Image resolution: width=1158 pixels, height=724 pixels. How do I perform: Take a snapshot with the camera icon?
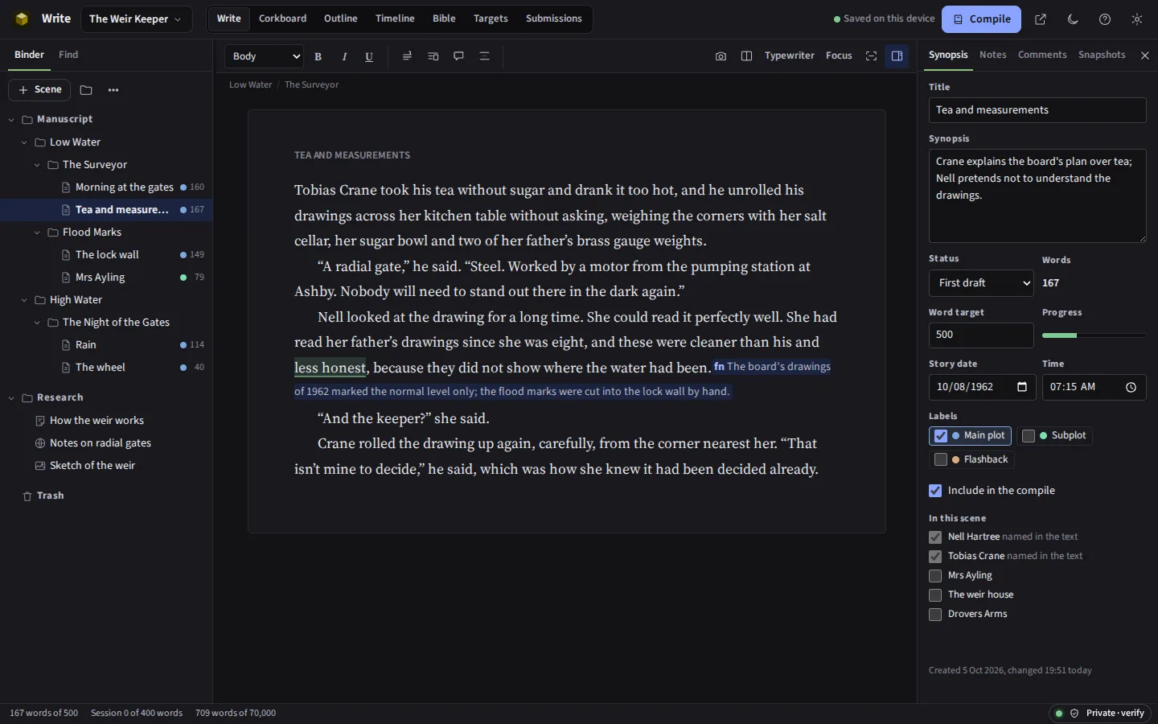tap(721, 56)
